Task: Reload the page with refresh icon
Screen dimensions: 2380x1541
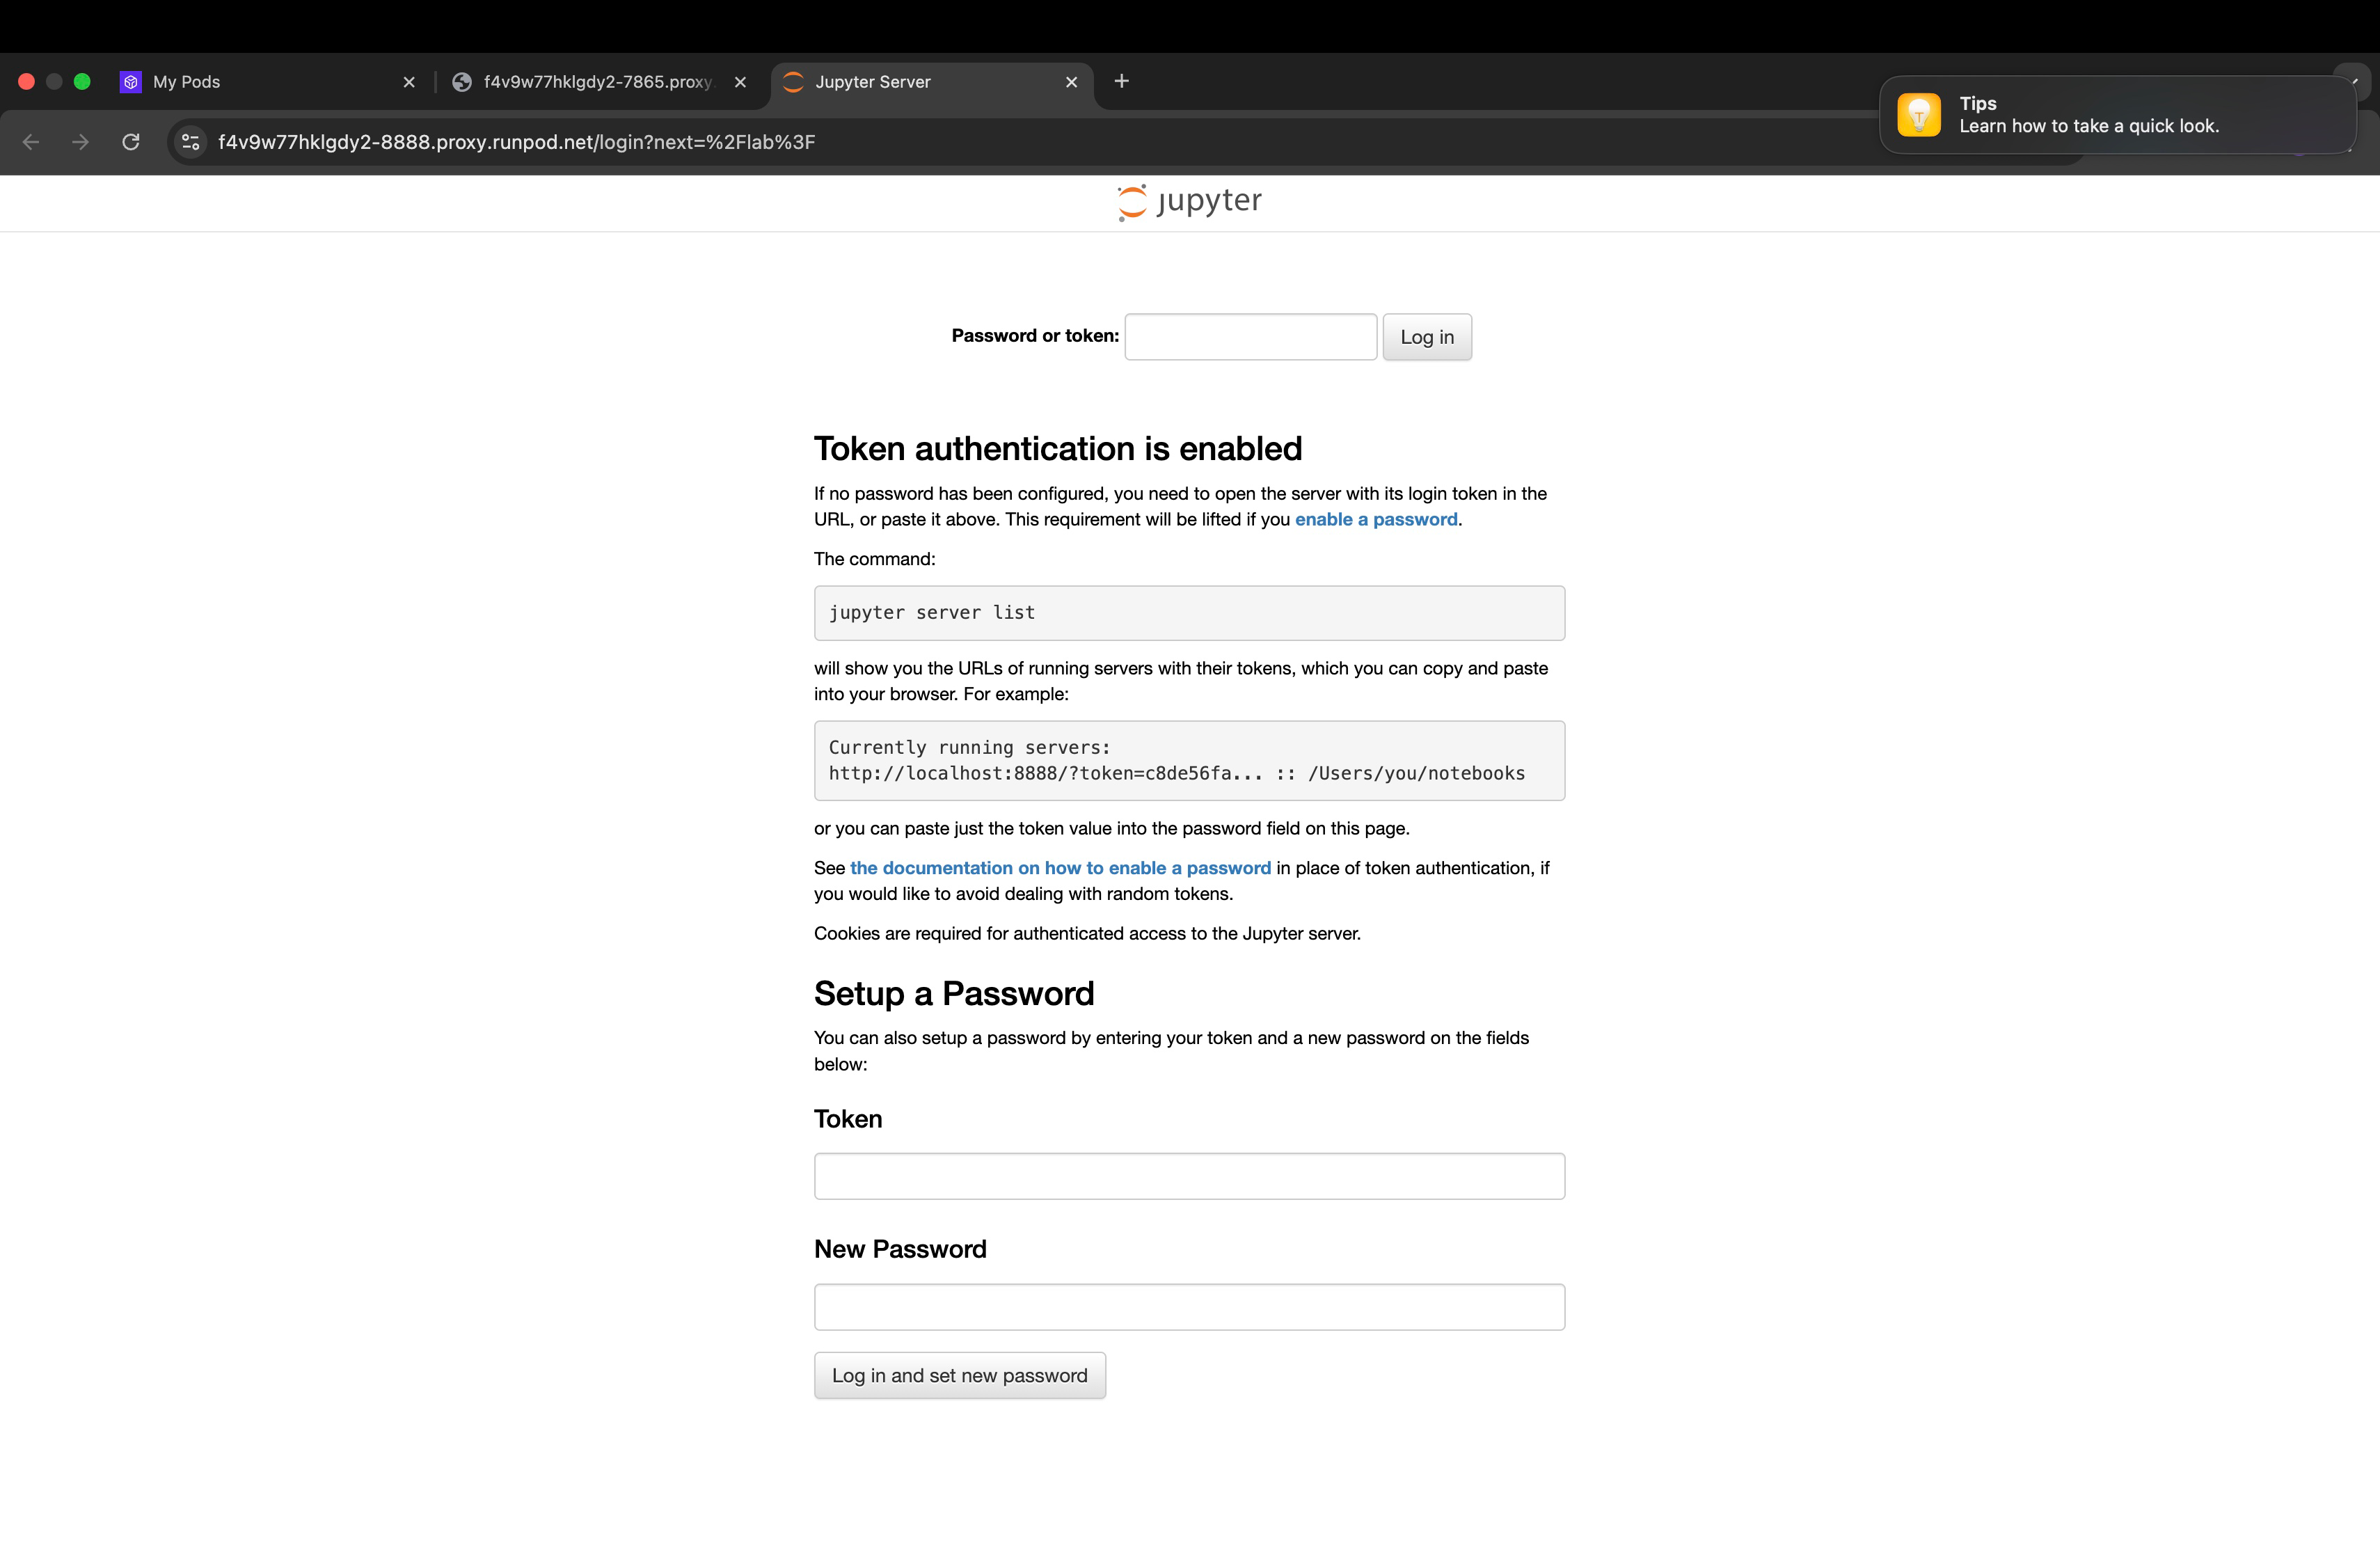Action: (x=131, y=142)
